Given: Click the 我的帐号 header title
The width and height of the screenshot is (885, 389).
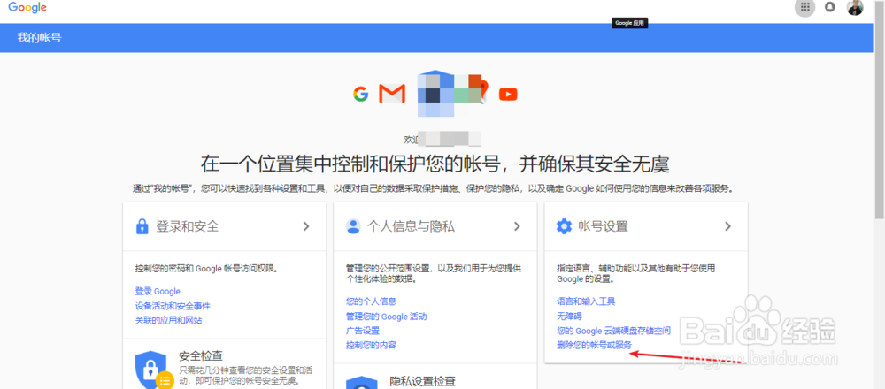Looking at the screenshot, I should [x=39, y=38].
